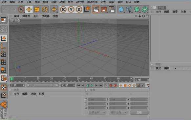Click the Make Editable icon in sidebar

point(4,29)
